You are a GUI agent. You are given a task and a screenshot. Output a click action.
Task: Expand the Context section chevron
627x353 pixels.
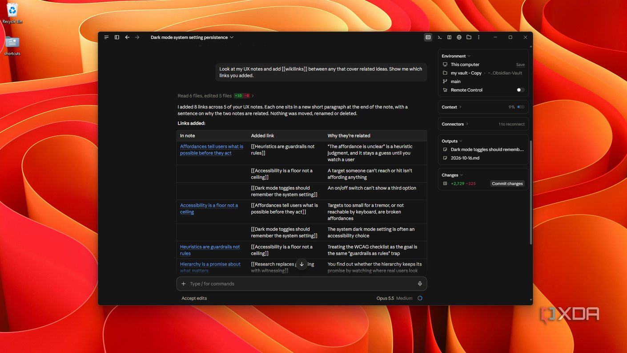460,107
